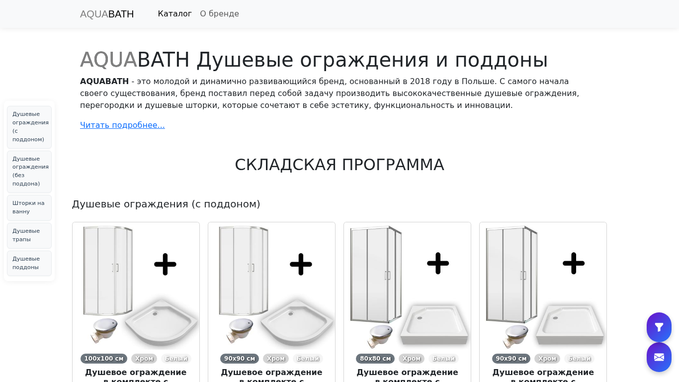Screen dimensions: 679x382
Task: Jump to Душевые ограждения (с поддоном) sidebar item
Action: pos(29,127)
